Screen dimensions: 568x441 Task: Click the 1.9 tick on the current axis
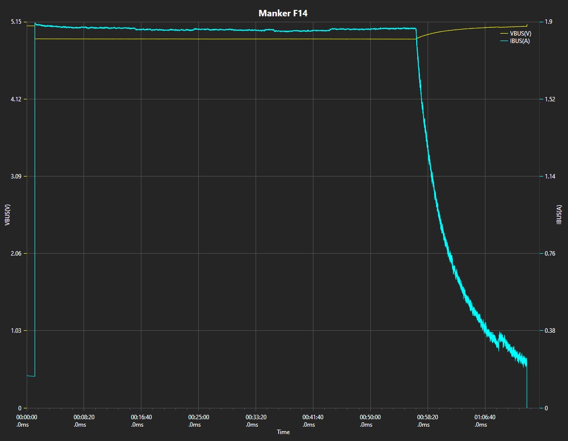pos(548,22)
